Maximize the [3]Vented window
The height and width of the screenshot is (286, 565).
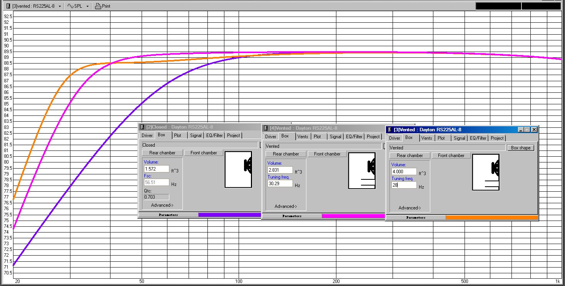pyautogui.click(x=527, y=130)
